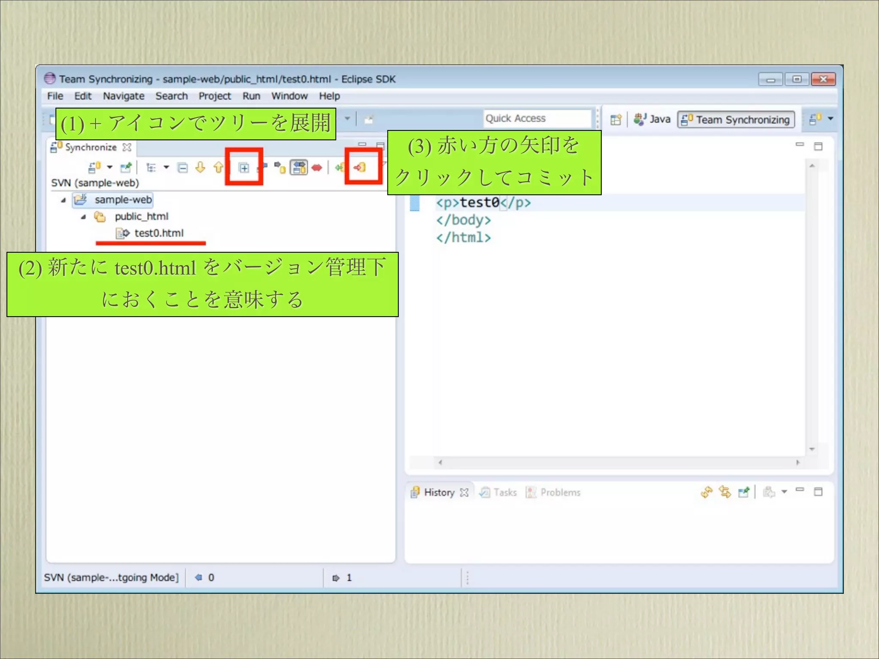
Task: Close the Synchronize view tab
Action: coord(127,147)
